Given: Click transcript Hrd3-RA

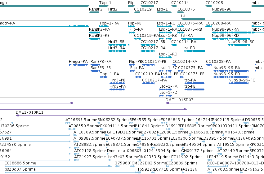Looking at the screenshot, I should coord(117,51).
